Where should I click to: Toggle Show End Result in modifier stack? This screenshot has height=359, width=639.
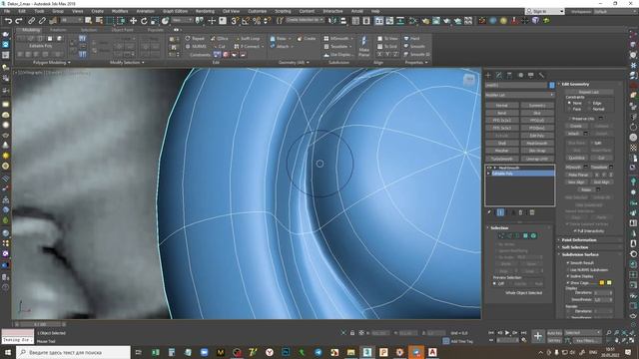(501, 212)
